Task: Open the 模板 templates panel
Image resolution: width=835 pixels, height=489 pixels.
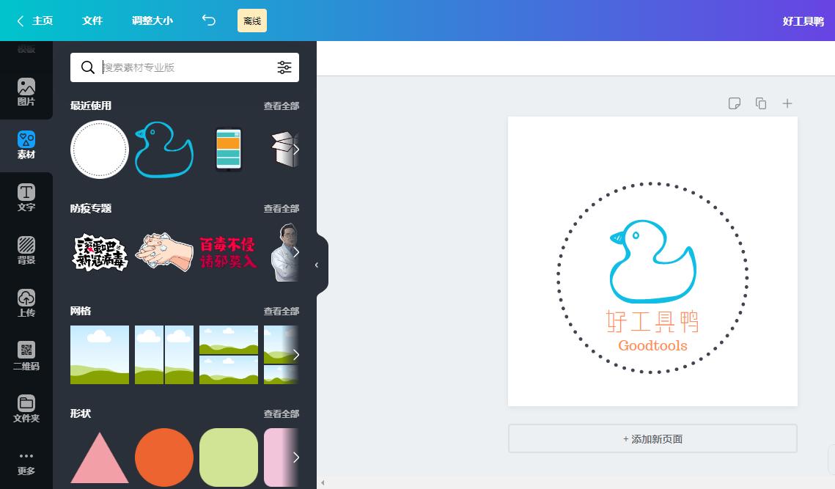Action: pos(26,44)
